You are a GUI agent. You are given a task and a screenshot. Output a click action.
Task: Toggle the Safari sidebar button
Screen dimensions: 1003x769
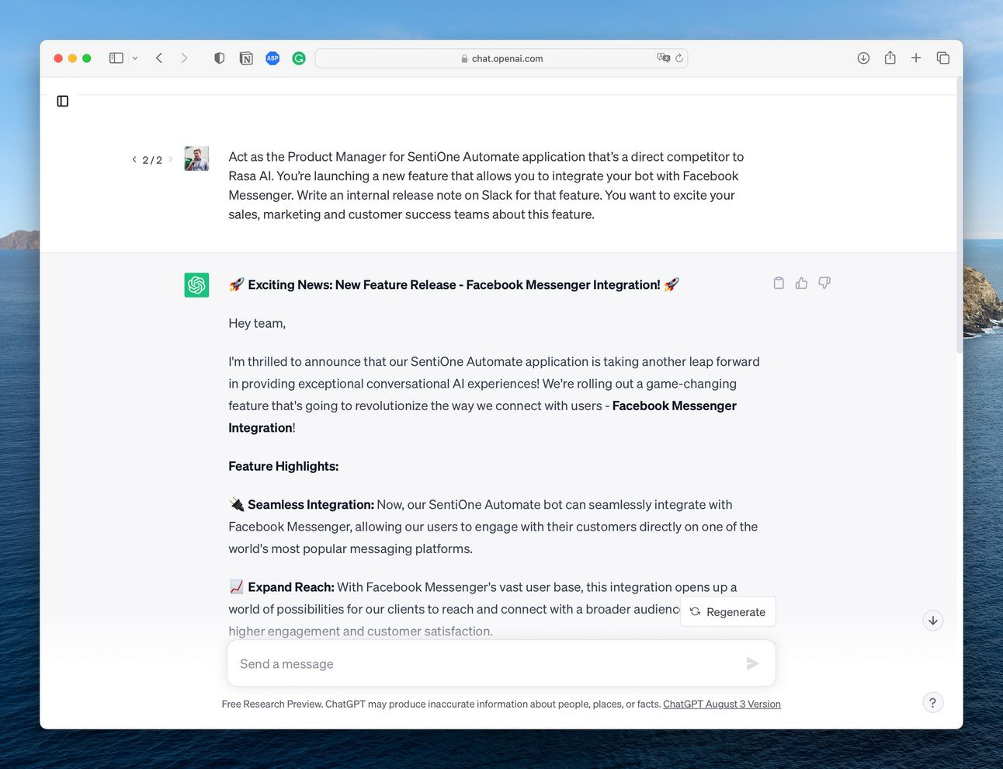116,58
